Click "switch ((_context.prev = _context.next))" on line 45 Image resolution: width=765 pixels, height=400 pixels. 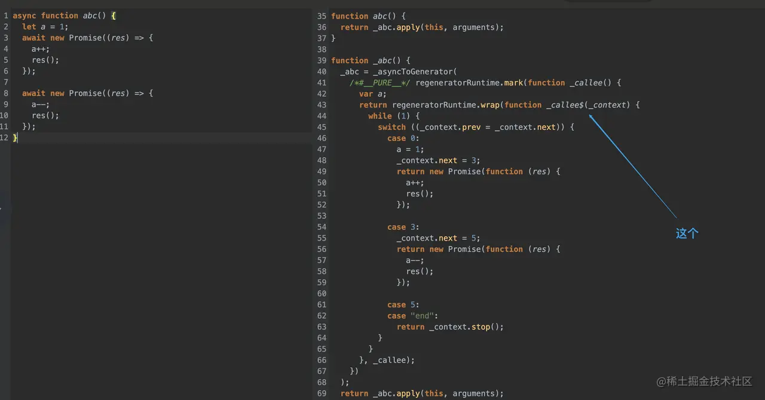(x=473, y=127)
